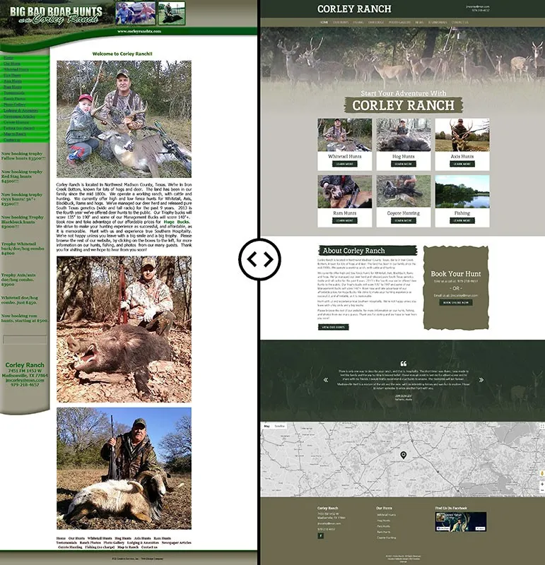Click the previous testimonial double-arrow
Image resolution: width=545 pixels, height=565 pixels.
pos(326,380)
